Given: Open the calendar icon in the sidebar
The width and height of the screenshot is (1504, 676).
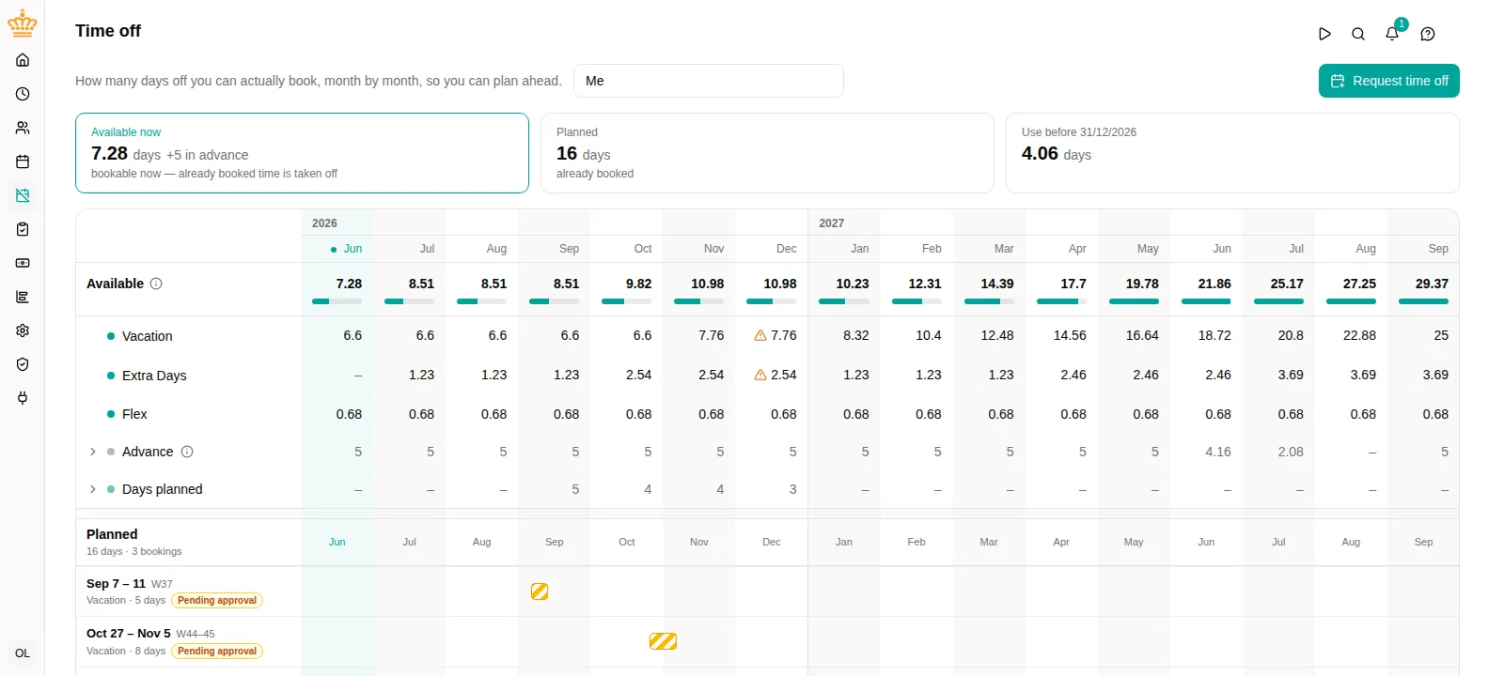Looking at the screenshot, I should click(23, 161).
